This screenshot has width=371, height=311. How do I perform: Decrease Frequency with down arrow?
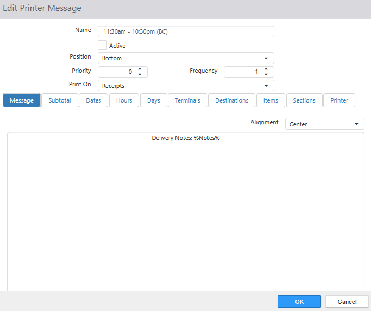tap(266, 74)
